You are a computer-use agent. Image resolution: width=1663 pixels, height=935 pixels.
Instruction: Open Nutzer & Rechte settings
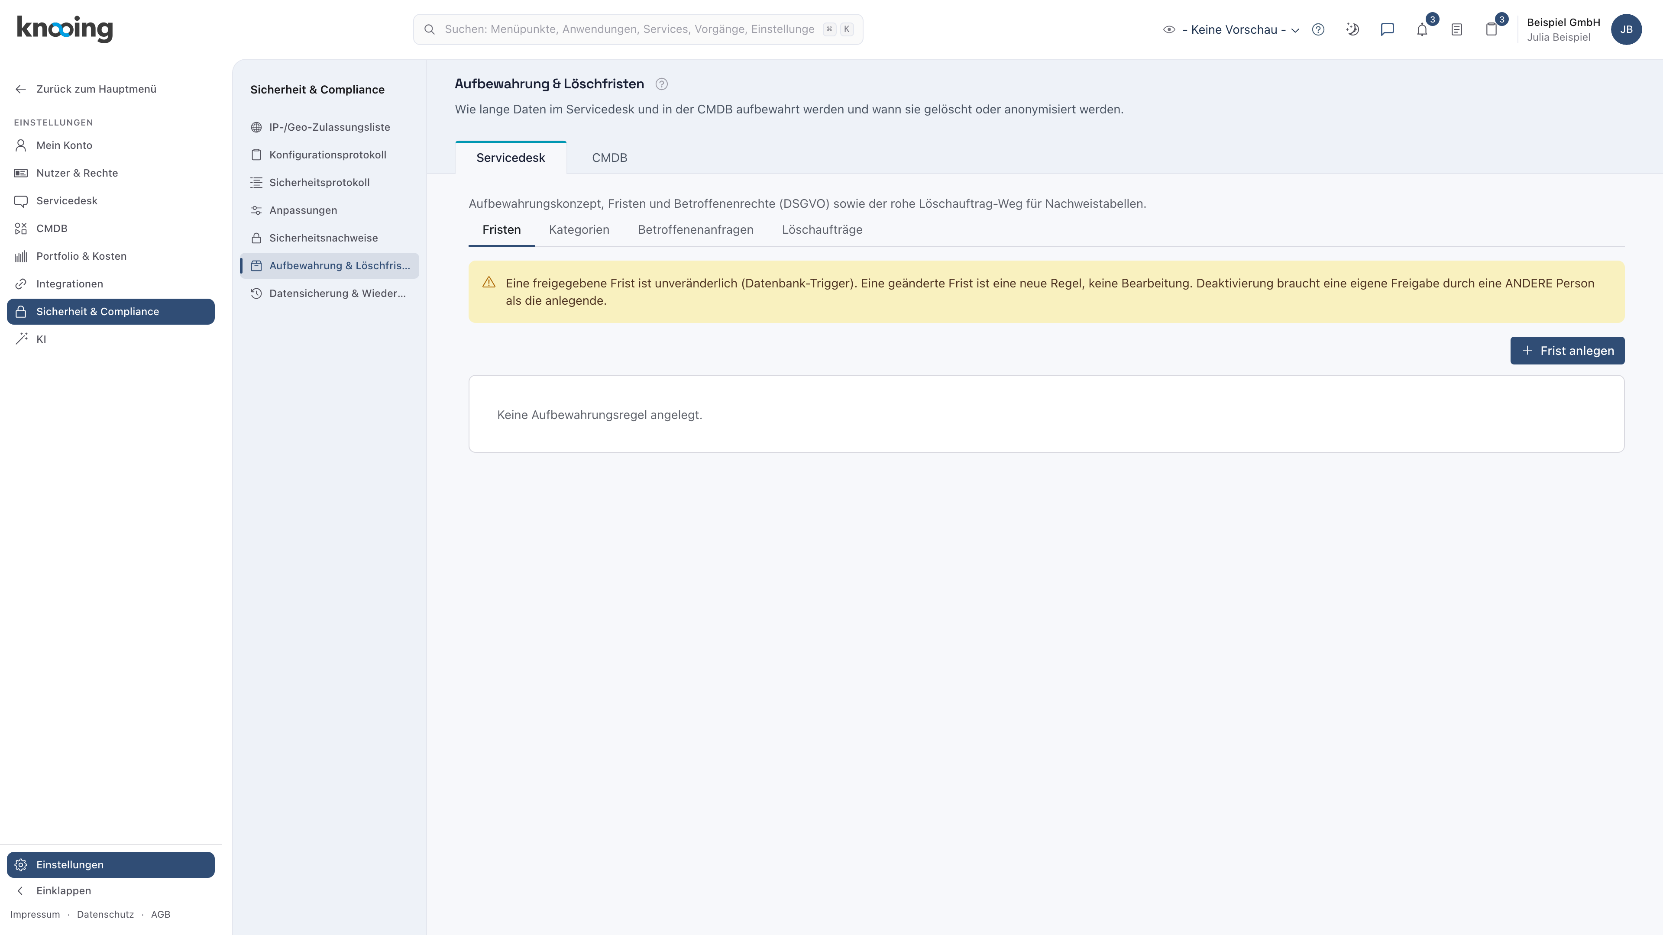pos(111,173)
